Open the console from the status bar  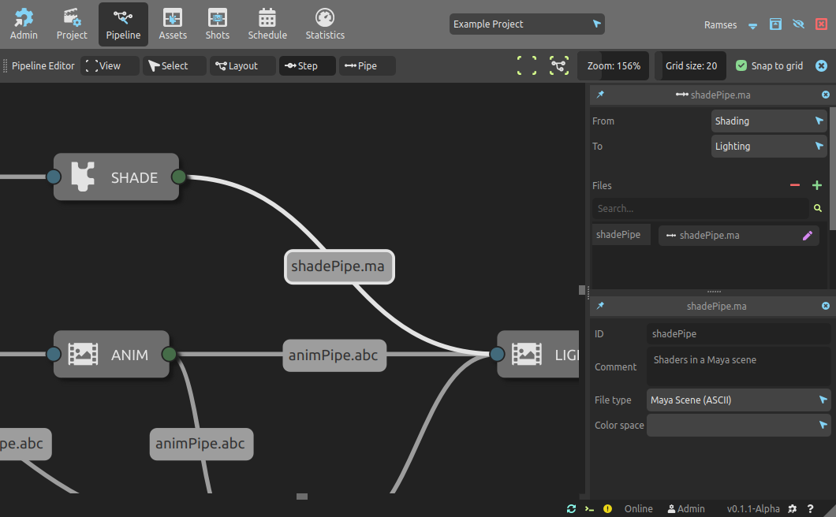point(589,508)
